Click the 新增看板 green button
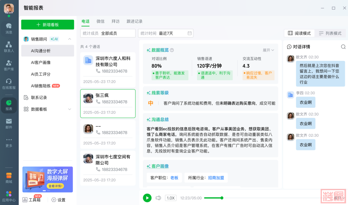 (47, 24)
